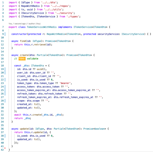Click the 'You, 1 second ago' blame annotation
Viewport: 153px width, 152px height.
click(x=17, y=24)
